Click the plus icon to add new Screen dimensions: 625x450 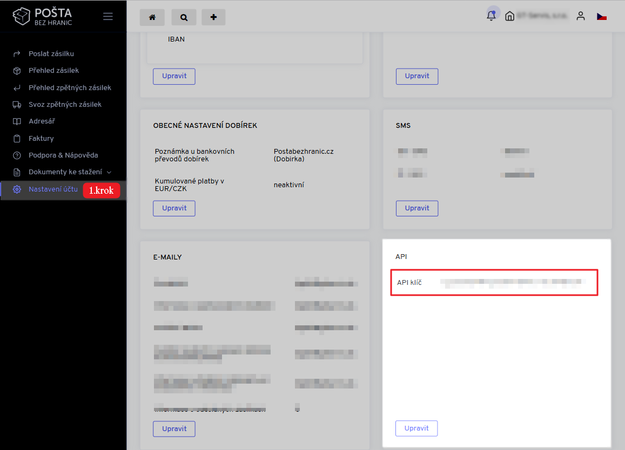click(x=213, y=17)
